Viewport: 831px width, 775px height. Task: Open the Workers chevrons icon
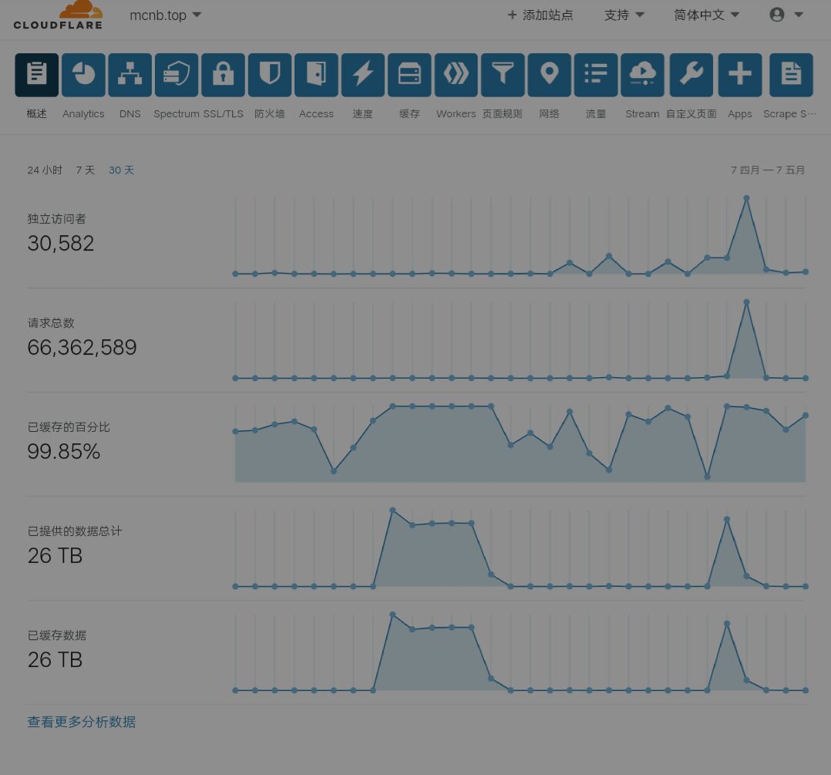coord(456,75)
